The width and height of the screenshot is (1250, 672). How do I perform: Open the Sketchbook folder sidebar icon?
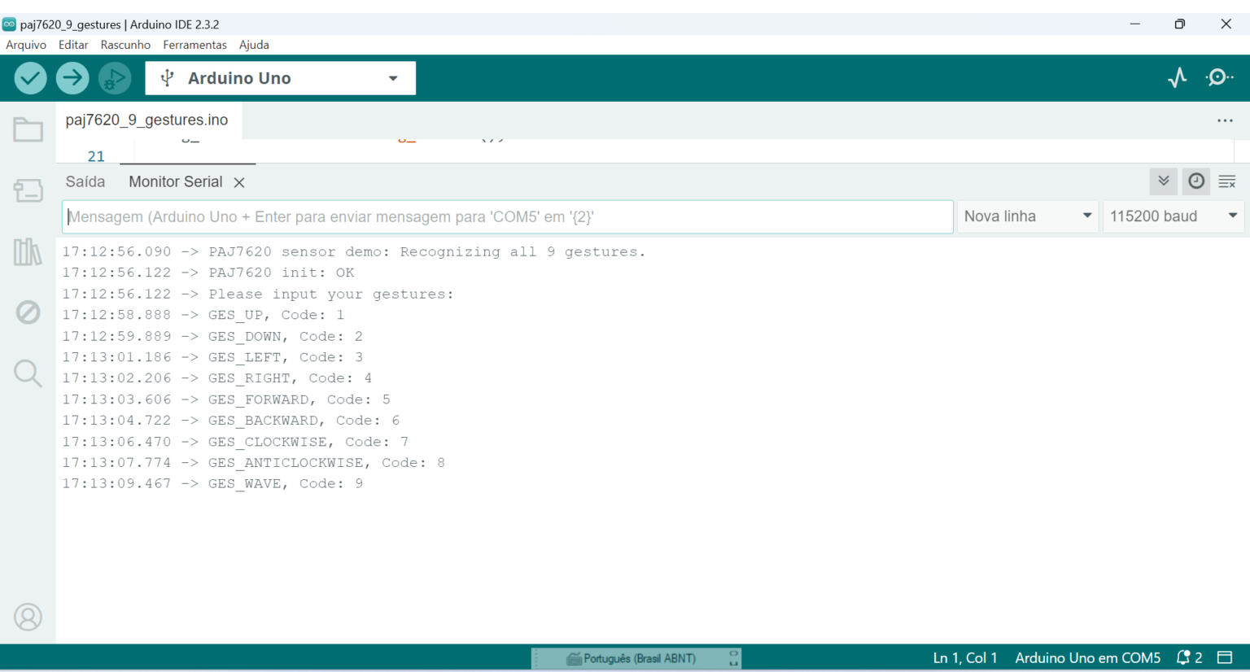pyautogui.click(x=28, y=130)
